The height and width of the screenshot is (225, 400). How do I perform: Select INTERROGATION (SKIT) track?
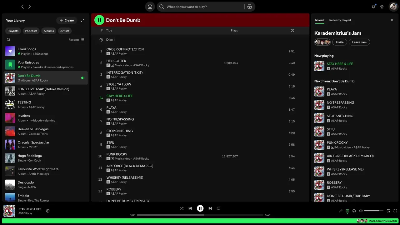[x=200, y=74]
